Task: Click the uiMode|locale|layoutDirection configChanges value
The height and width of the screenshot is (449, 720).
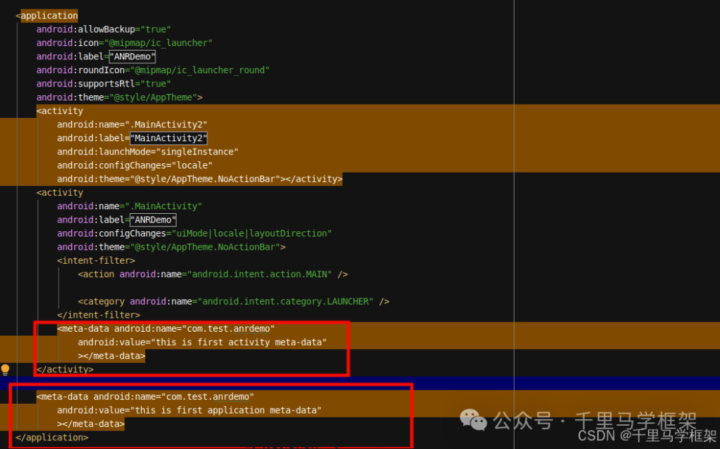Action: click(x=251, y=233)
